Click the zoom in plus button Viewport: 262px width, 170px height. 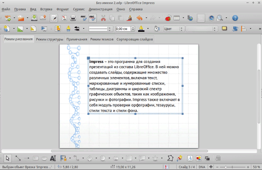(248, 167)
